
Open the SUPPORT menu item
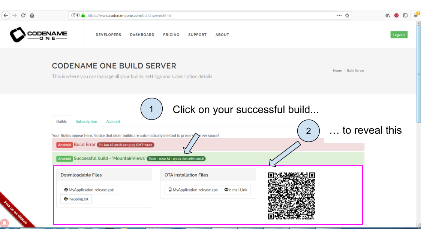197,35
